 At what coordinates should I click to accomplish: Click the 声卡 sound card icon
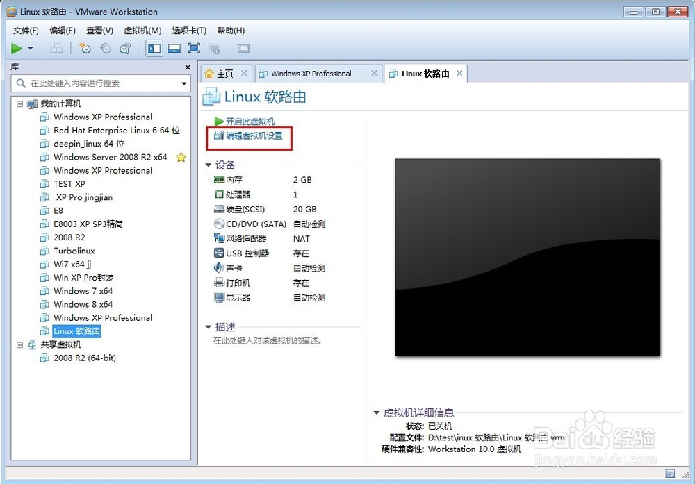[x=219, y=268]
